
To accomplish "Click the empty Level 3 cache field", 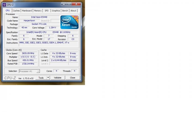I will click(x=59, y=64).
